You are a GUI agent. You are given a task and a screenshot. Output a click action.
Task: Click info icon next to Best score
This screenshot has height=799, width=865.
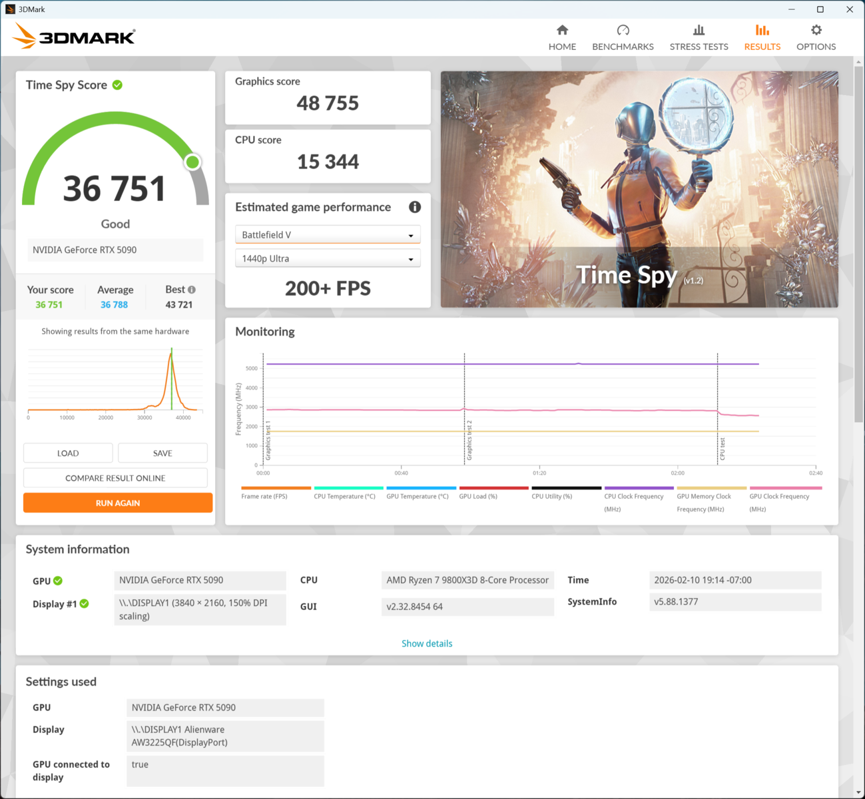click(192, 290)
